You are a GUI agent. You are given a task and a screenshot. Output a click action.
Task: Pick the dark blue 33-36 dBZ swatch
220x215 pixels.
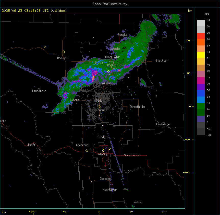[201, 93]
